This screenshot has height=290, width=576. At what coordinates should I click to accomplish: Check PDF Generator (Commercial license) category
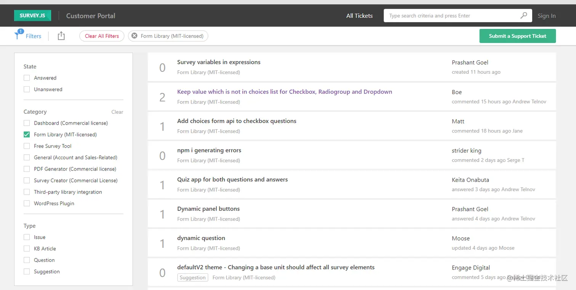[27, 168]
